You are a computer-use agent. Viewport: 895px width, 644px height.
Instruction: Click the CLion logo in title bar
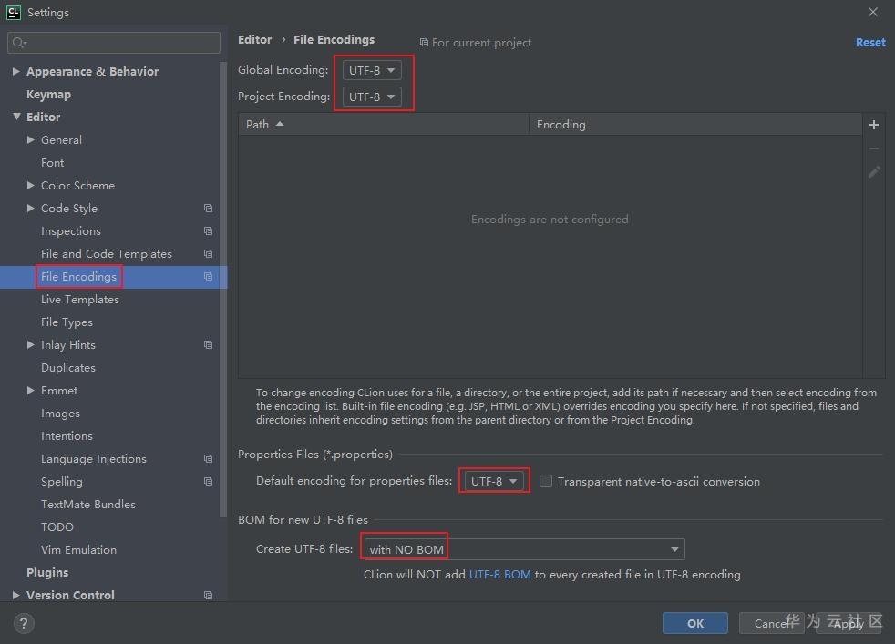pos(13,12)
